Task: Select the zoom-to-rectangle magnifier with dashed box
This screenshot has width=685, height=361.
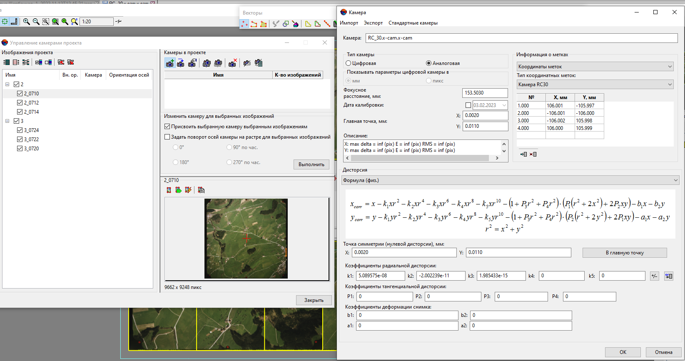Action: [x=46, y=22]
